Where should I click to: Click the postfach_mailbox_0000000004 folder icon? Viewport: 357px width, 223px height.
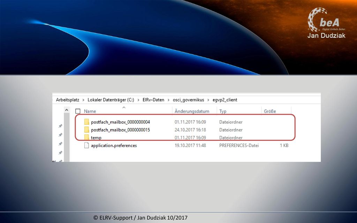pos(86,122)
